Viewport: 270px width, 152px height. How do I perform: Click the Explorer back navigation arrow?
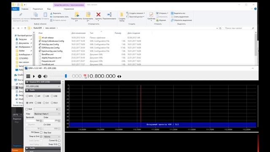coord(13,28)
